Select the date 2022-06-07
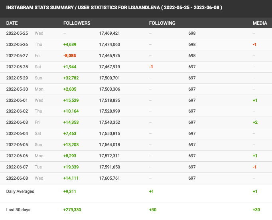 [17, 167]
